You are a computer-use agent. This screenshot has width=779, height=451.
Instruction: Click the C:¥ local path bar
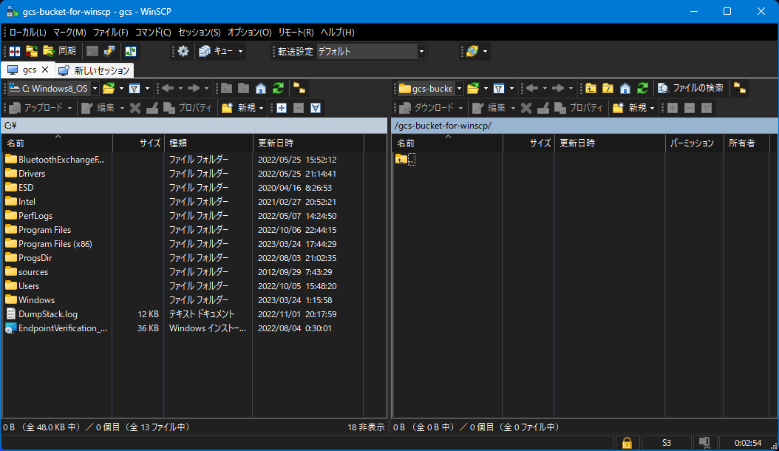click(194, 126)
